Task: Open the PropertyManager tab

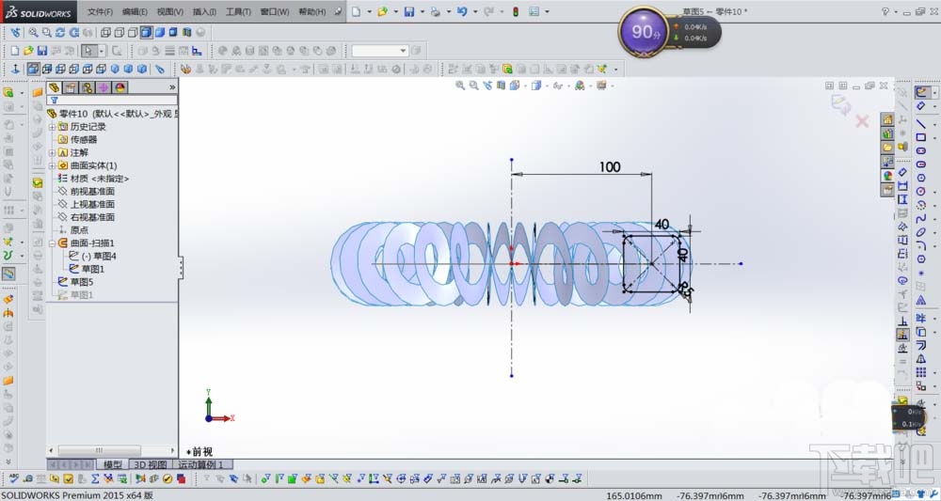Action: [x=71, y=87]
